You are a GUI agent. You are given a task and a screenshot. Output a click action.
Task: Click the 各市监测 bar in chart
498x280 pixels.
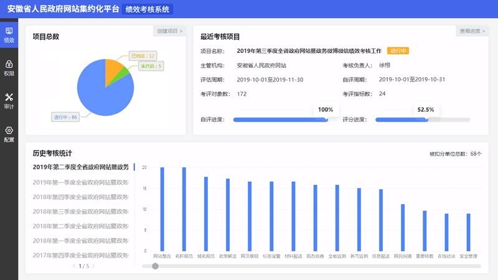(x=359, y=220)
